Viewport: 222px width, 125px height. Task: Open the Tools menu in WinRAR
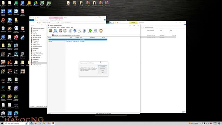pyautogui.click(x=58, y=27)
